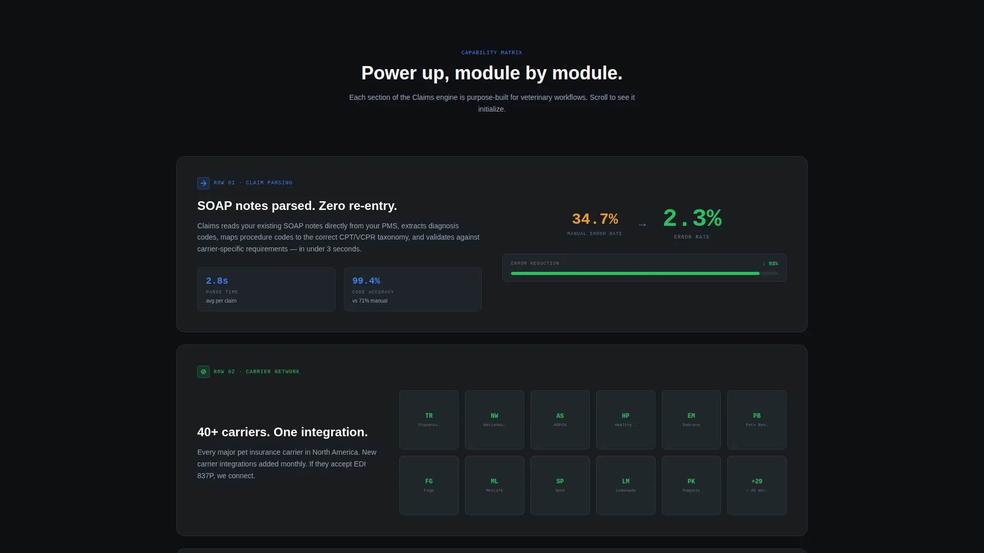The width and height of the screenshot is (984, 553).
Task: Select the SP Spot carrier tile
Action: 560,485
